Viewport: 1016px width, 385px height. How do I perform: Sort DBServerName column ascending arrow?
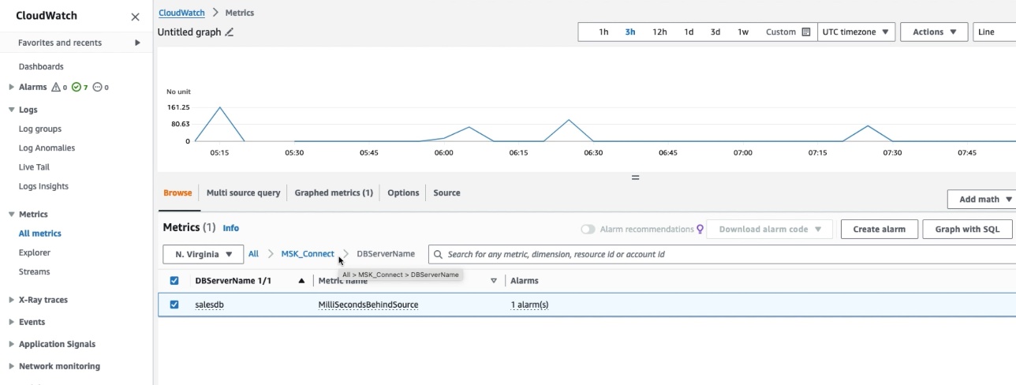pyautogui.click(x=301, y=281)
